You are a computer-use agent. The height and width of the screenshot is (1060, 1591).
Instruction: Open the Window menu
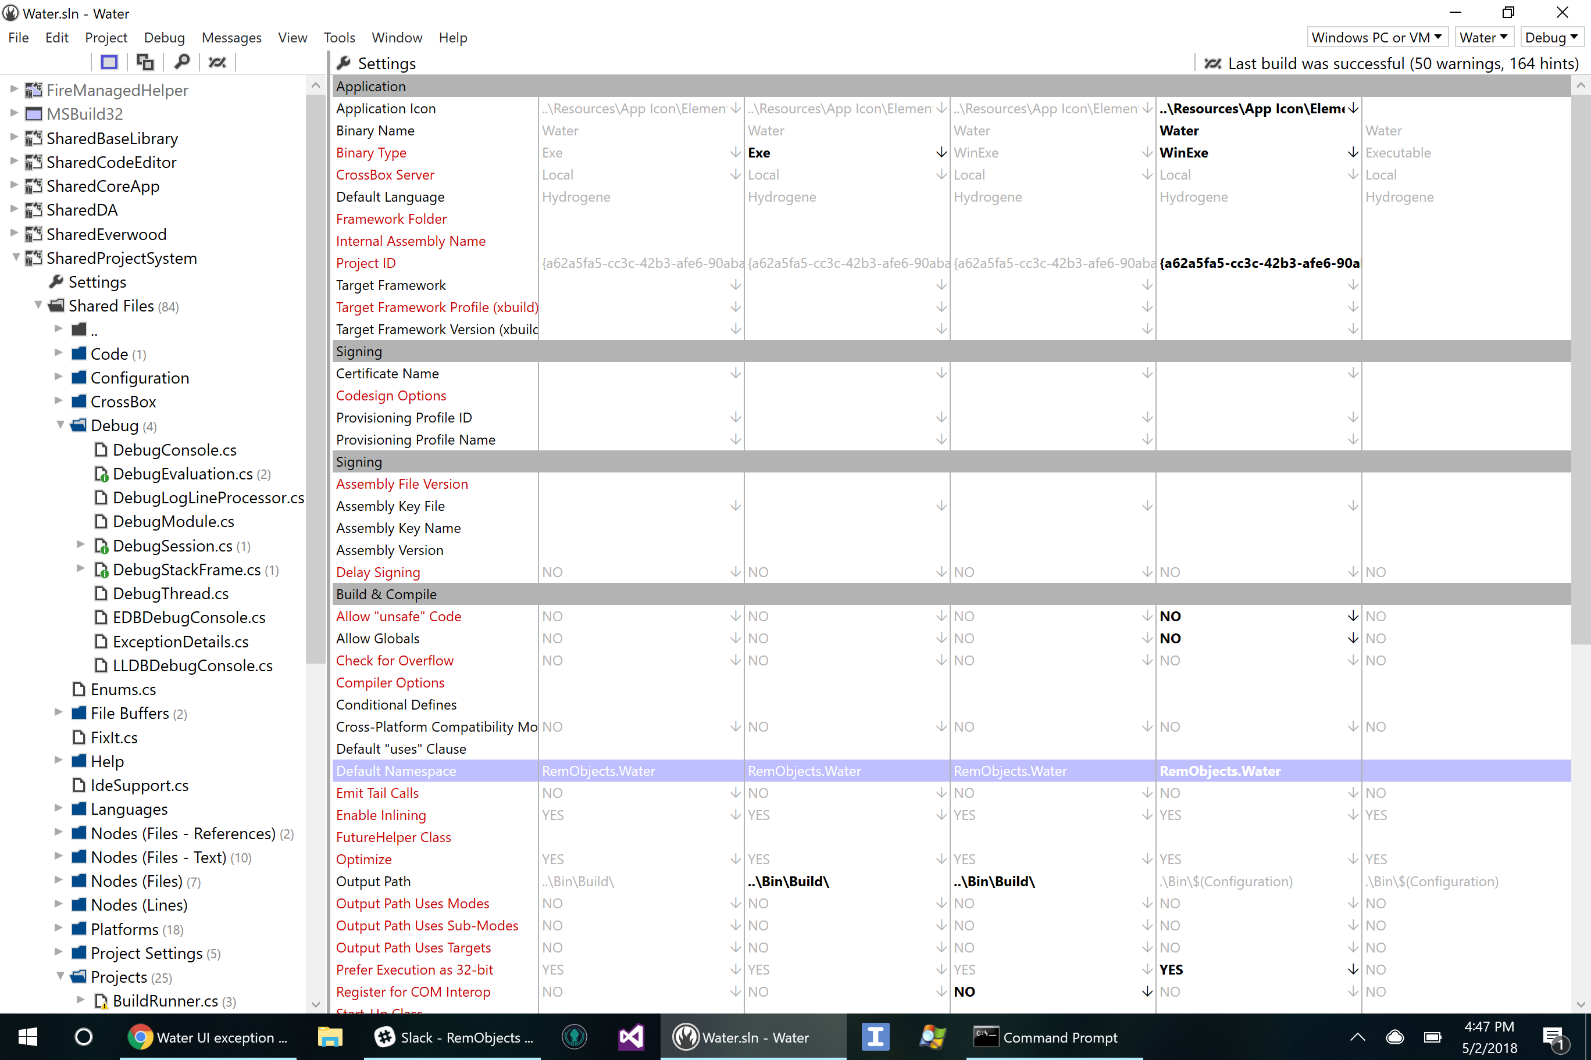[397, 37]
